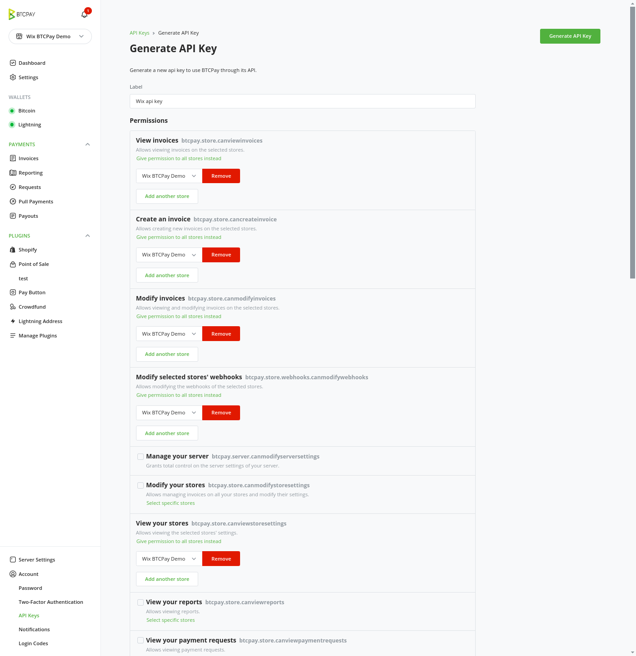This screenshot has width=636, height=656.
Task: Open the Notifications settings page
Action: coord(34,629)
